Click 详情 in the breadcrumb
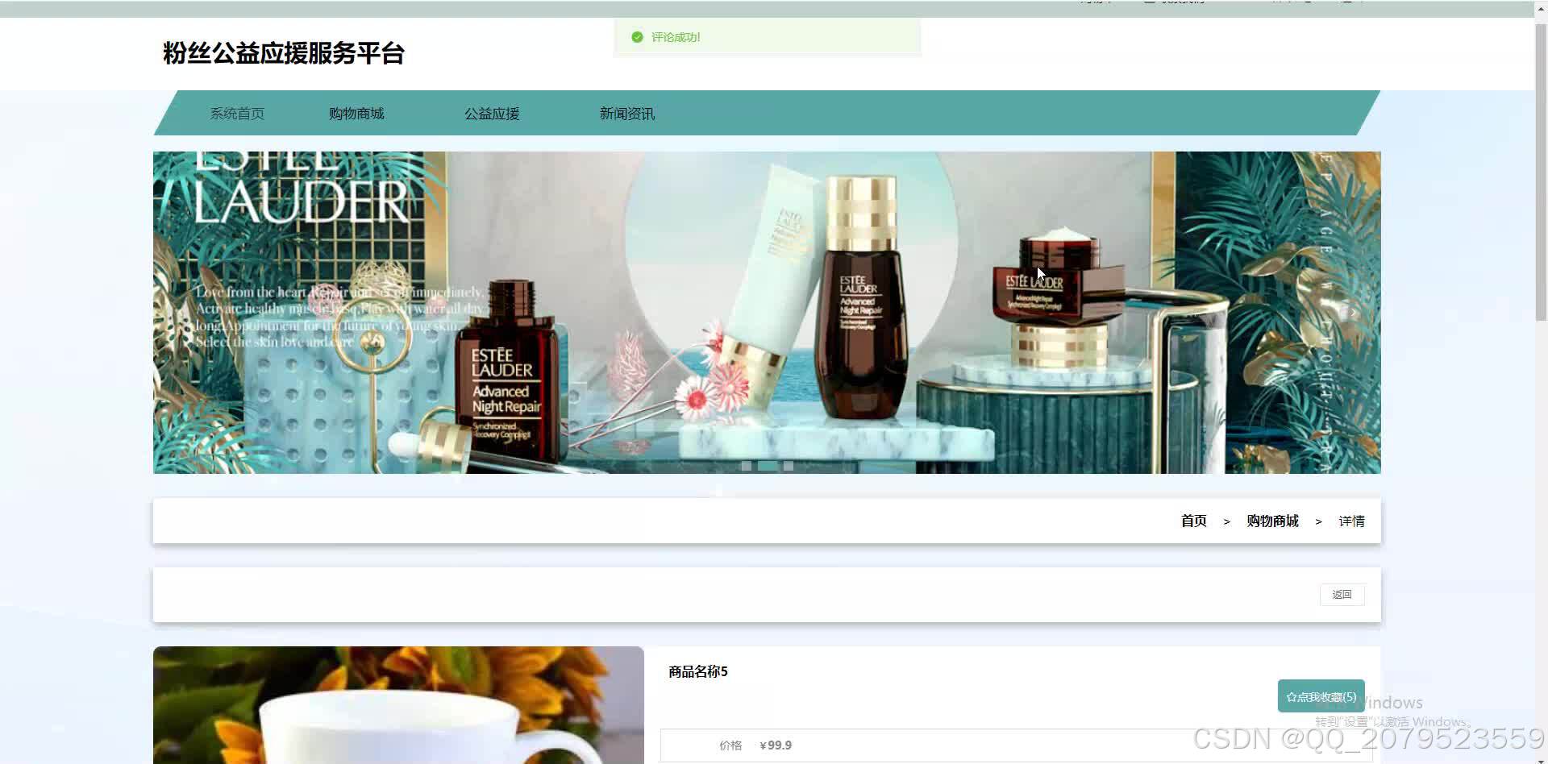Screen dimensions: 1548x764 [x=1351, y=521]
